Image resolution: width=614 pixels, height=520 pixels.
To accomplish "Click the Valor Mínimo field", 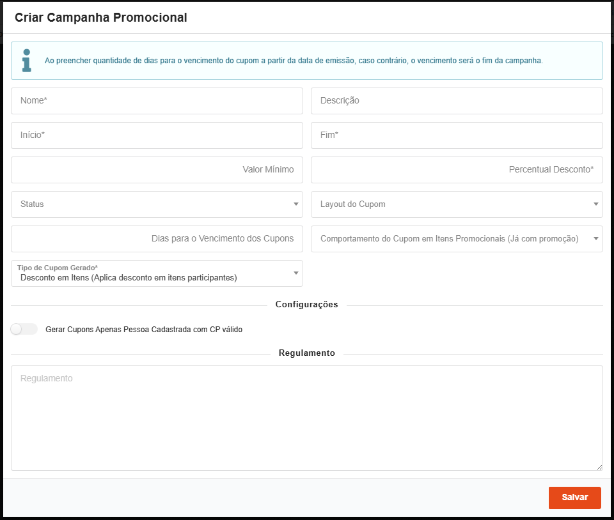I will tap(157, 170).
